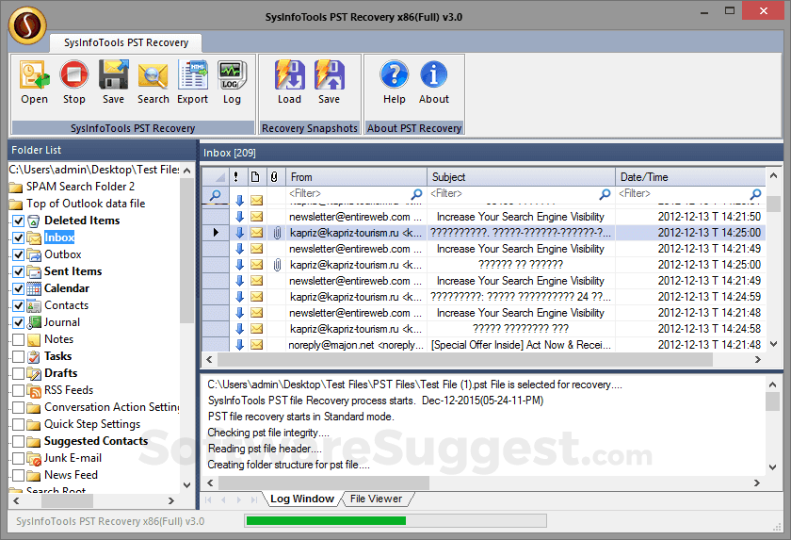Enable the Tasks folder checkbox
791x540 pixels.
click(x=18, y=356)
